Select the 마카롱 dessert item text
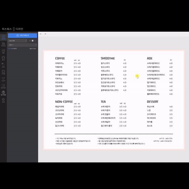This screenshot has height=189, width=189. pos(150,122)
